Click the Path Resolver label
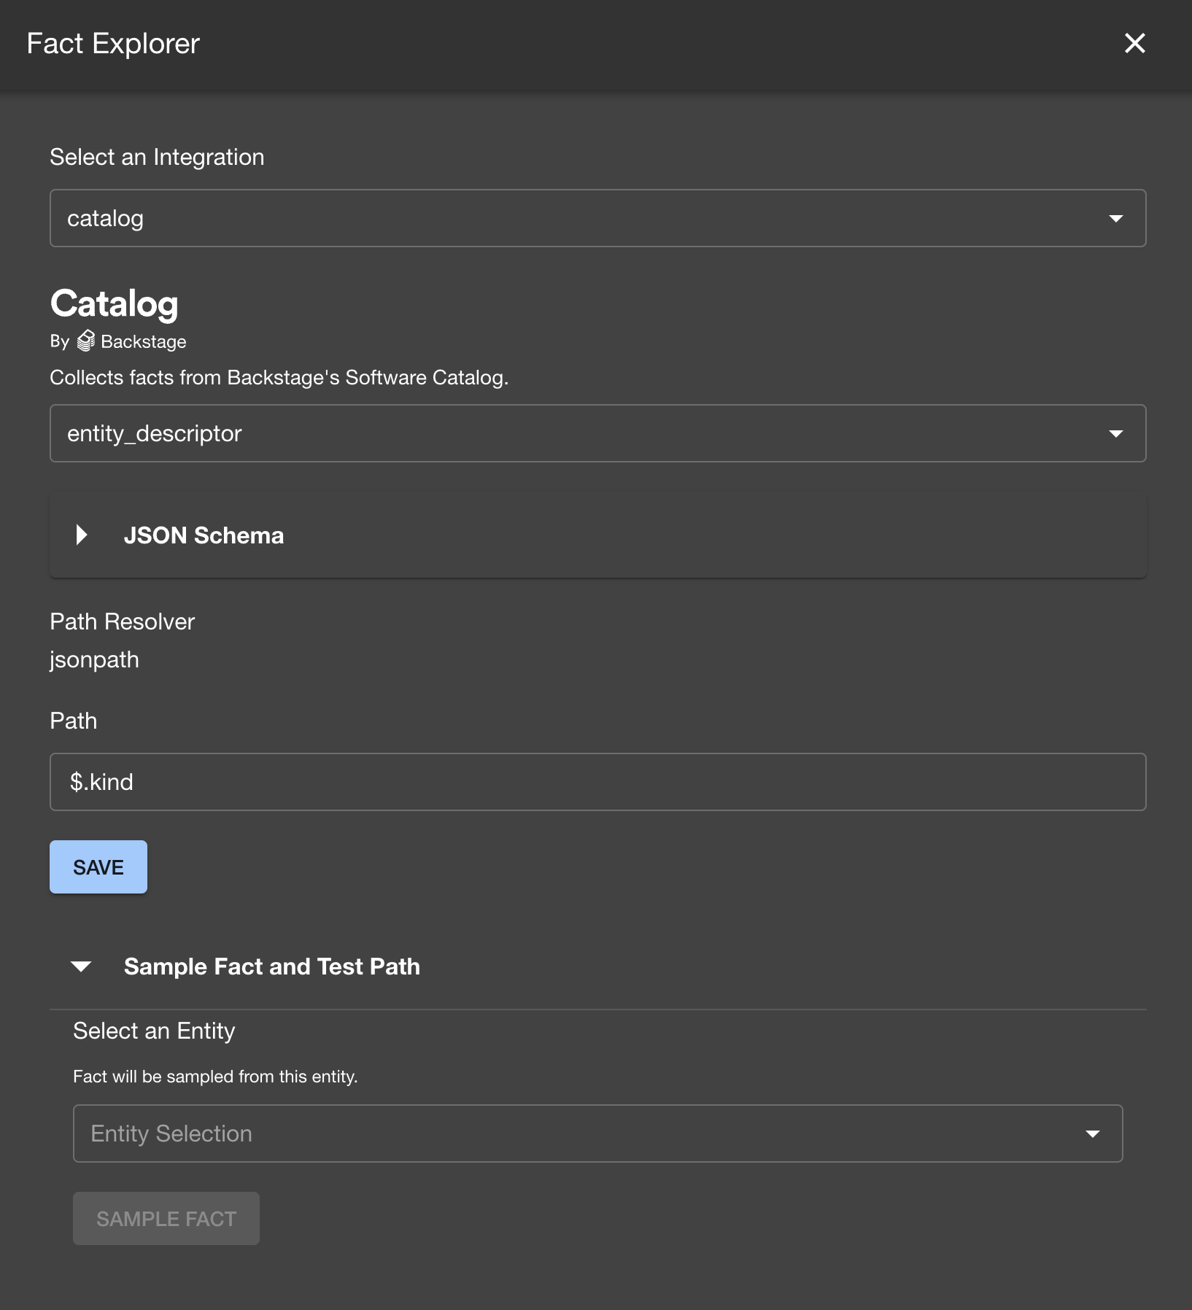 (122, 621)
